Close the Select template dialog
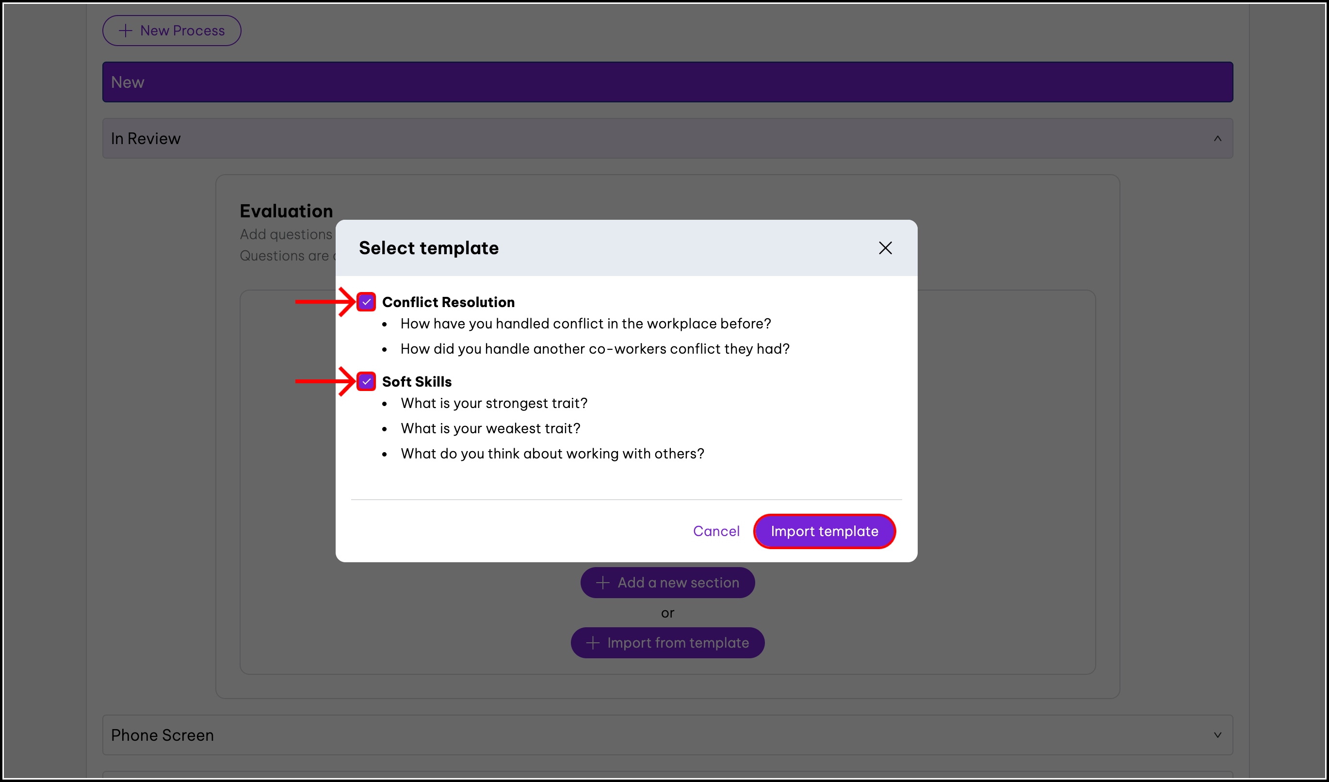 885,248
